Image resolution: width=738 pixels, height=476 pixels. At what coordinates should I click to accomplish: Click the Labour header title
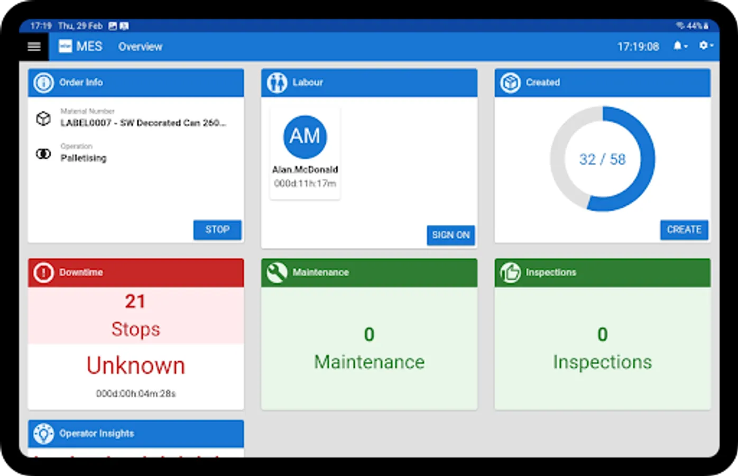tap(308, 83)
